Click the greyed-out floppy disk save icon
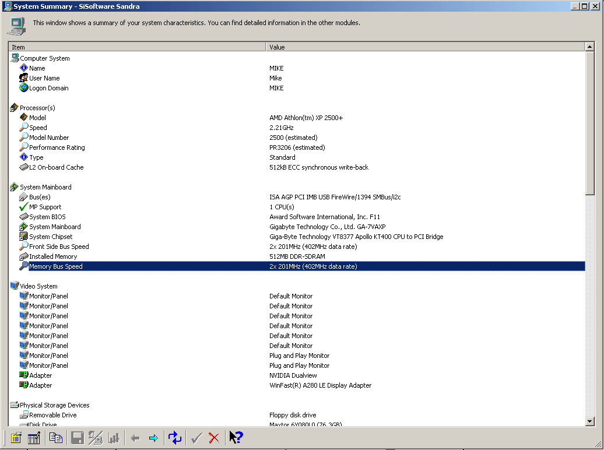 (x=78, y=438)
